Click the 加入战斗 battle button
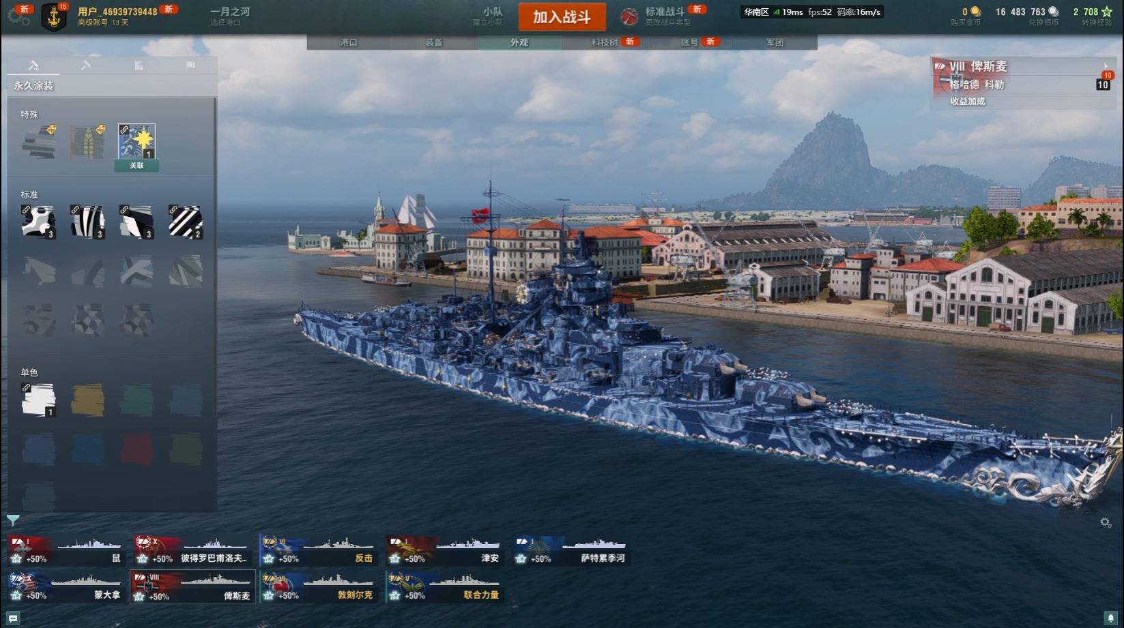 tap(562, 17)
